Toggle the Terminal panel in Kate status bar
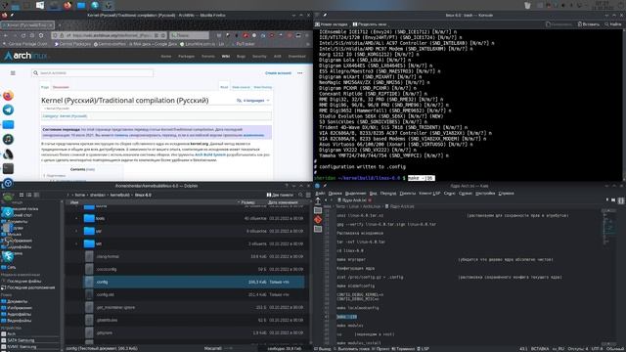 (402, 349)
